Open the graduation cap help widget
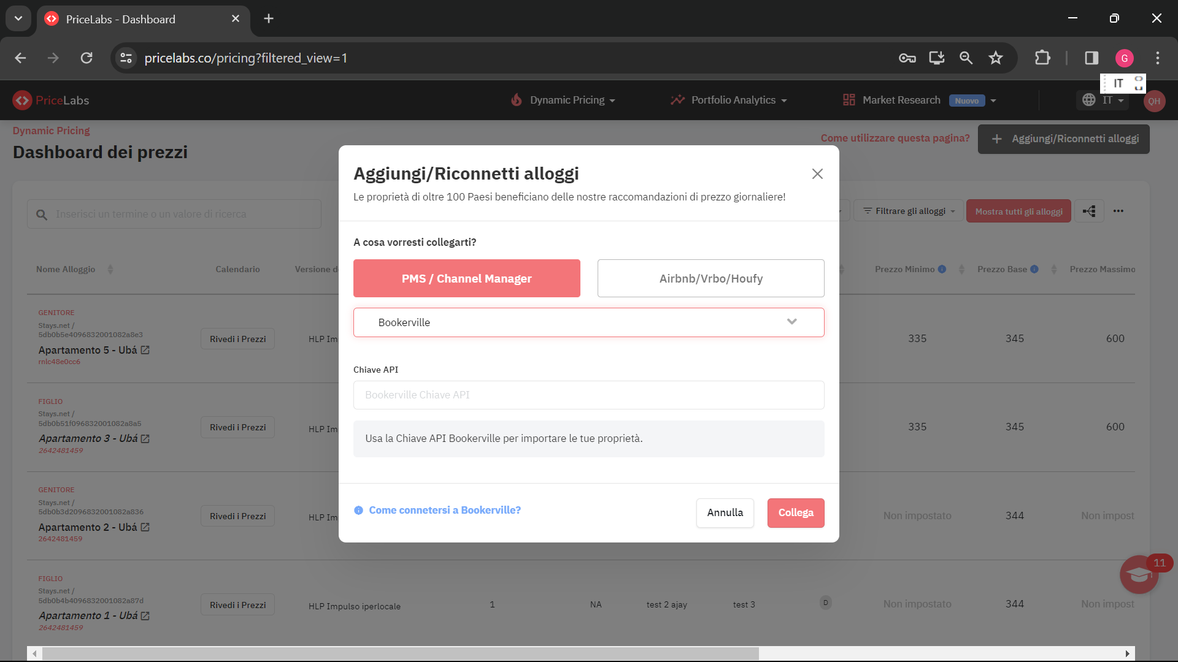The width and height of the screenshot is (1178, 662). click(1139, 574)
